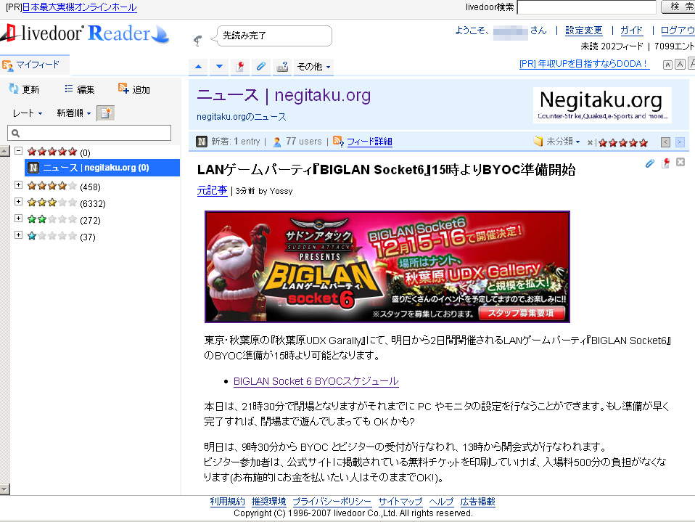
Task: Open the 元記事 original article link
Action: [x=212, y=190]
